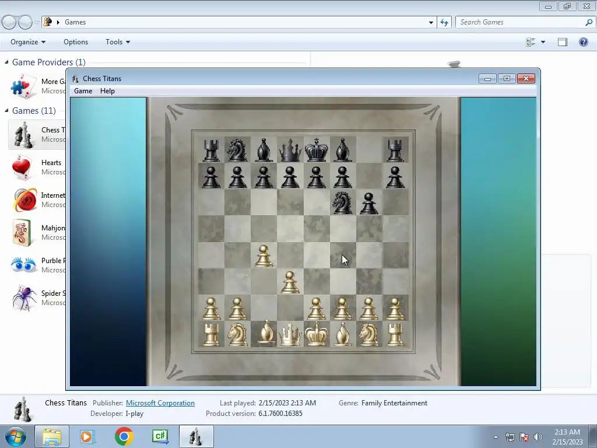Open Google Chrome from the taskbar
The height and width of the screenshot is (448, 597).
[x=124, y=436]
